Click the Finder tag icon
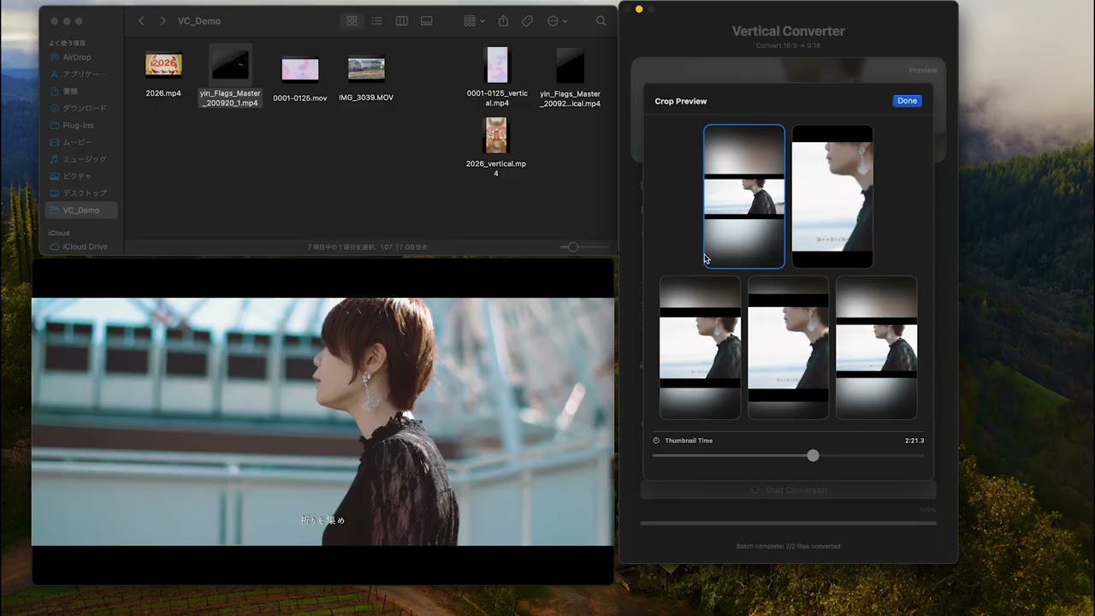The height and width of the screenshot is (616, 1095). pyautogui.click(x=528, y=21)
